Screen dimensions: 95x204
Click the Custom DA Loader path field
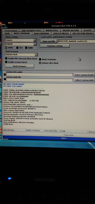(40, 75)
